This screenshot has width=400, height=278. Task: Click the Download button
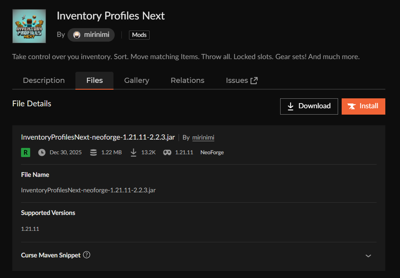[x=309, y=106]
